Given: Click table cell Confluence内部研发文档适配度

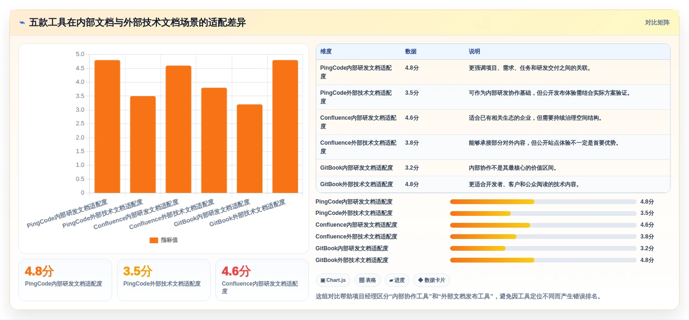Looking at the screenshot, I should tap(358, 122).
